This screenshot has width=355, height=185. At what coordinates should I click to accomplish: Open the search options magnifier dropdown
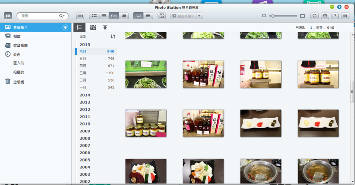(62, 16)
